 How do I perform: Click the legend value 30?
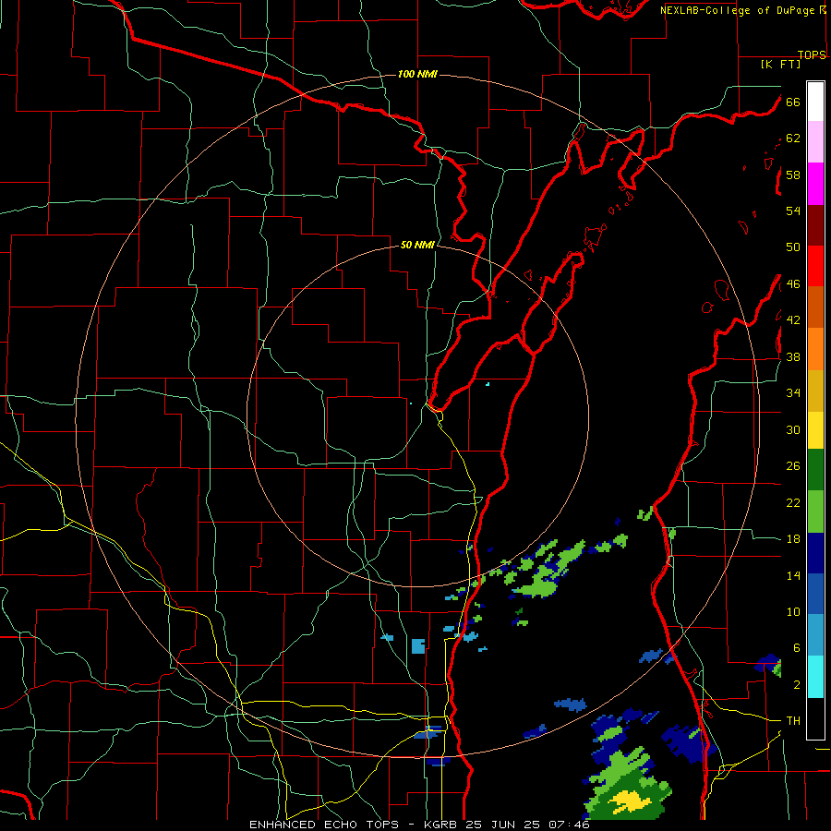point(793,429)
